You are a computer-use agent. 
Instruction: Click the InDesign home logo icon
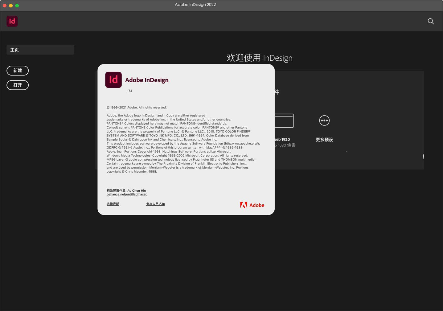(x=12, y=21)
